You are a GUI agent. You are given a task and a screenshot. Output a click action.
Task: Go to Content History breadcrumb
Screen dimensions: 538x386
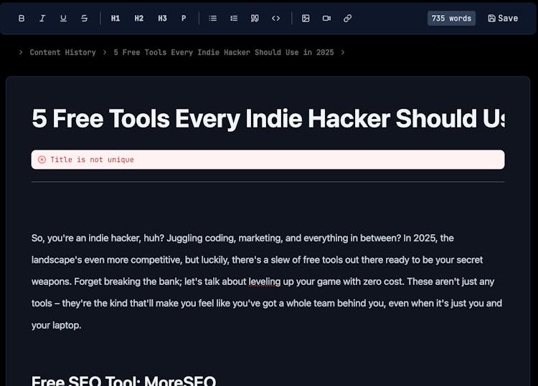click(62, 52)
